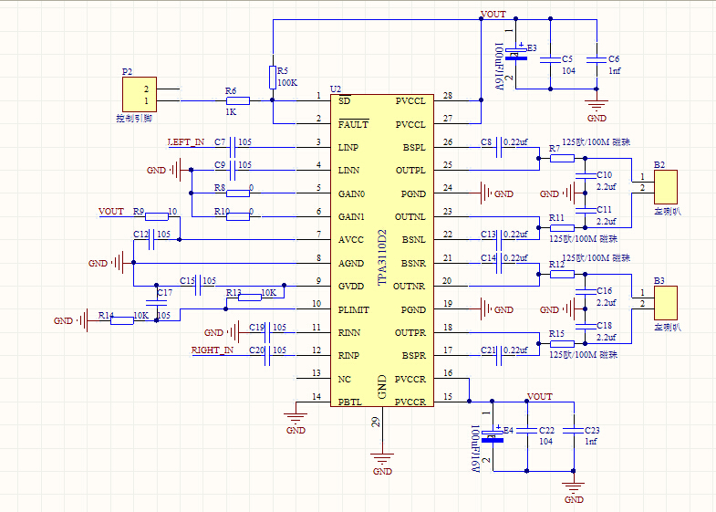Click the VOUT label above capacitor E3
The width and height of the screenshot is (716, 512).
pos(493,15)
